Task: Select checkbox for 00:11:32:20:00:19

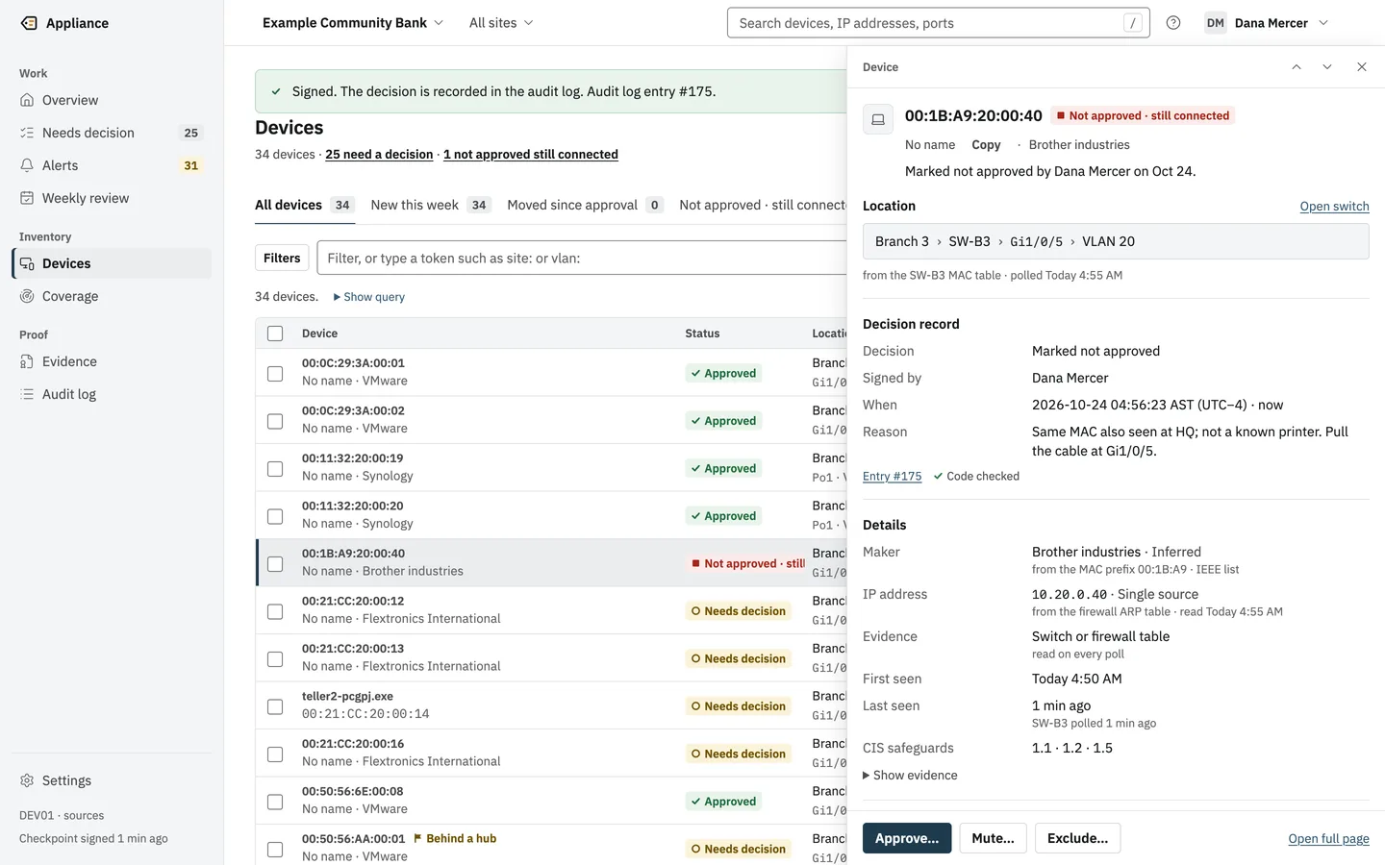Action: (x=275, y=468)
